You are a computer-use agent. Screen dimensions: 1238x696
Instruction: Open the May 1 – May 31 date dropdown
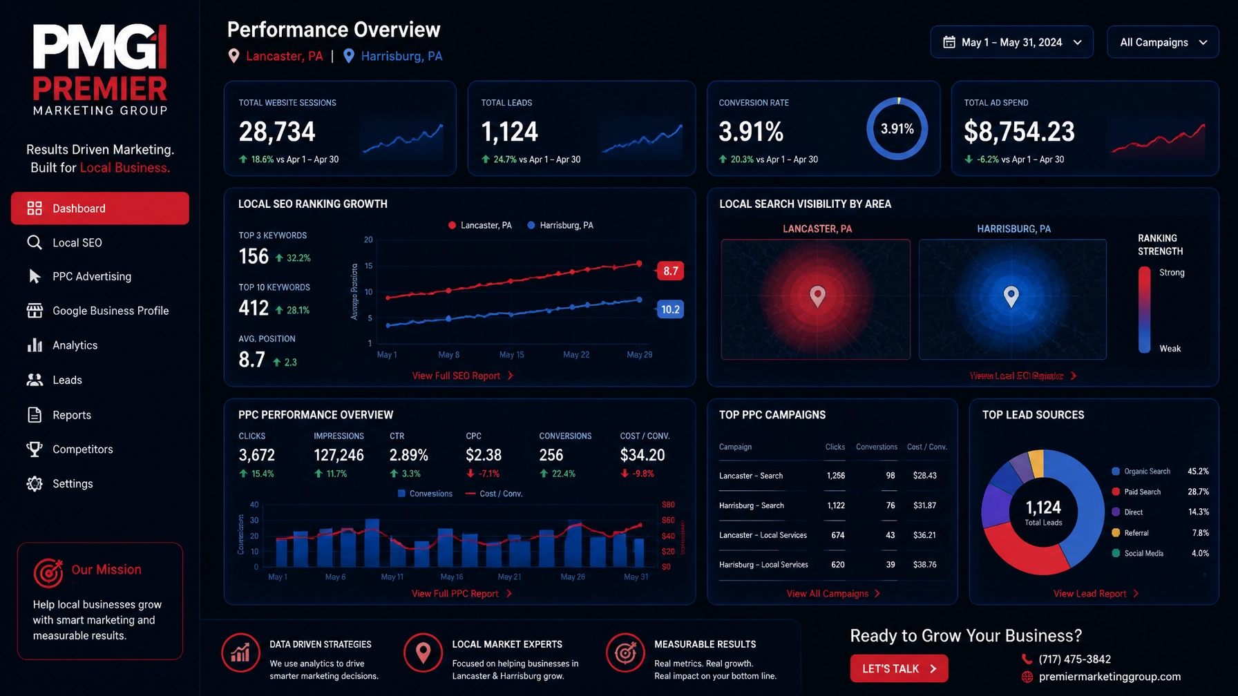coord(1011,42)
